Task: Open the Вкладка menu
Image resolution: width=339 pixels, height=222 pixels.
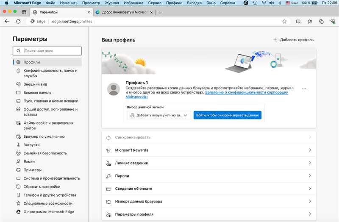Action: pos(195,3)
